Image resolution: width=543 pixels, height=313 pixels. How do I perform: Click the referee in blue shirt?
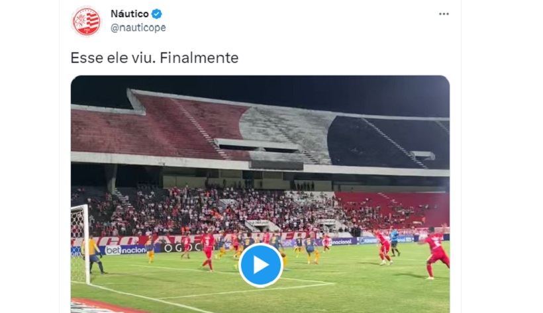(x=395, y=242)
